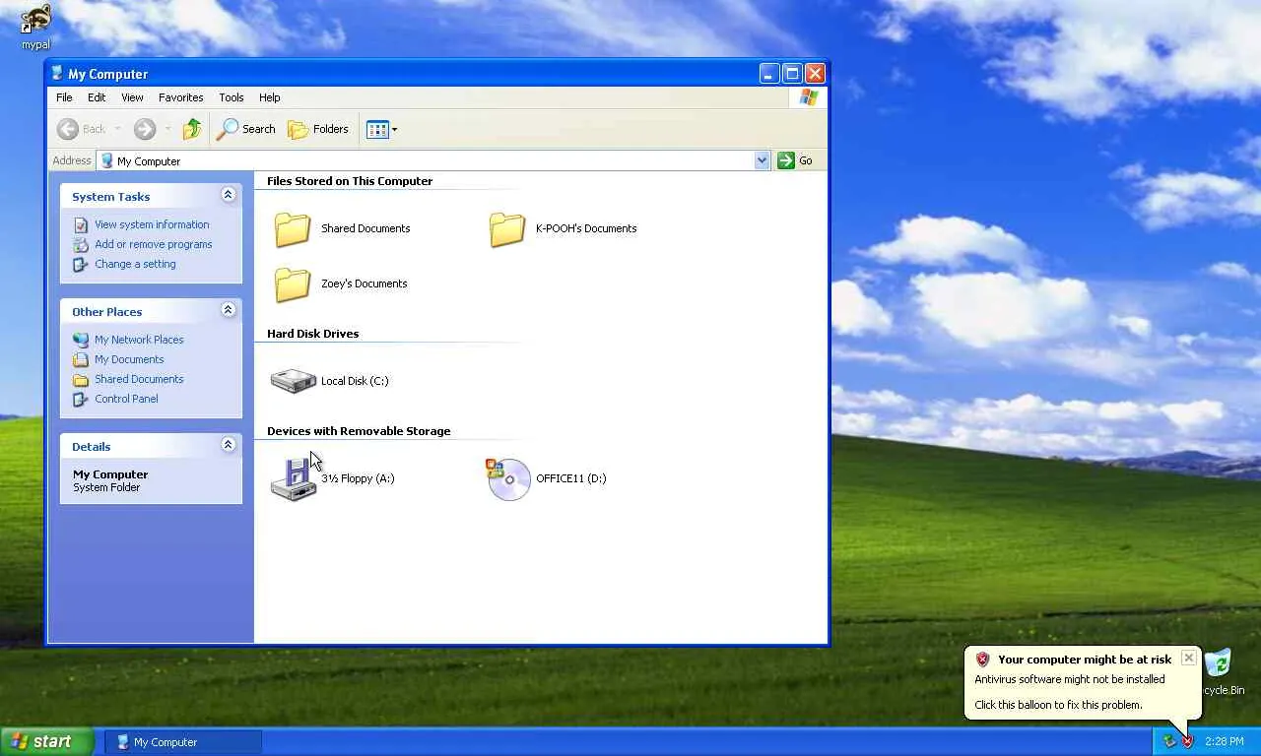Click the Start button
Viewport: 1261px width, 756px height.
(47, 742)
